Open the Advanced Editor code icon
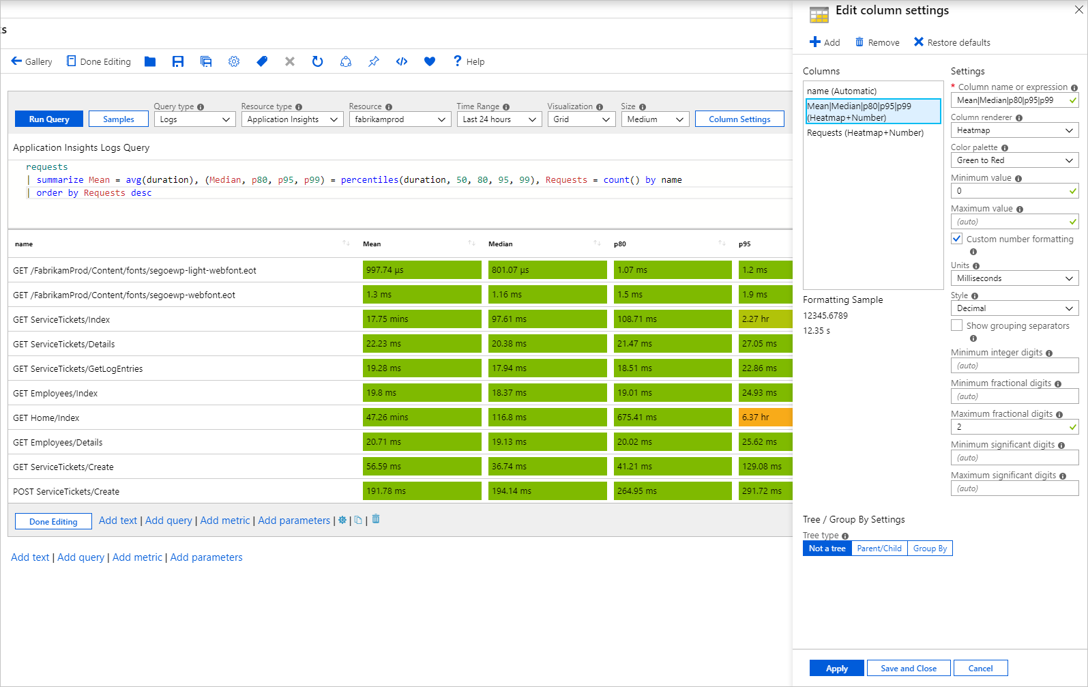 402,61
